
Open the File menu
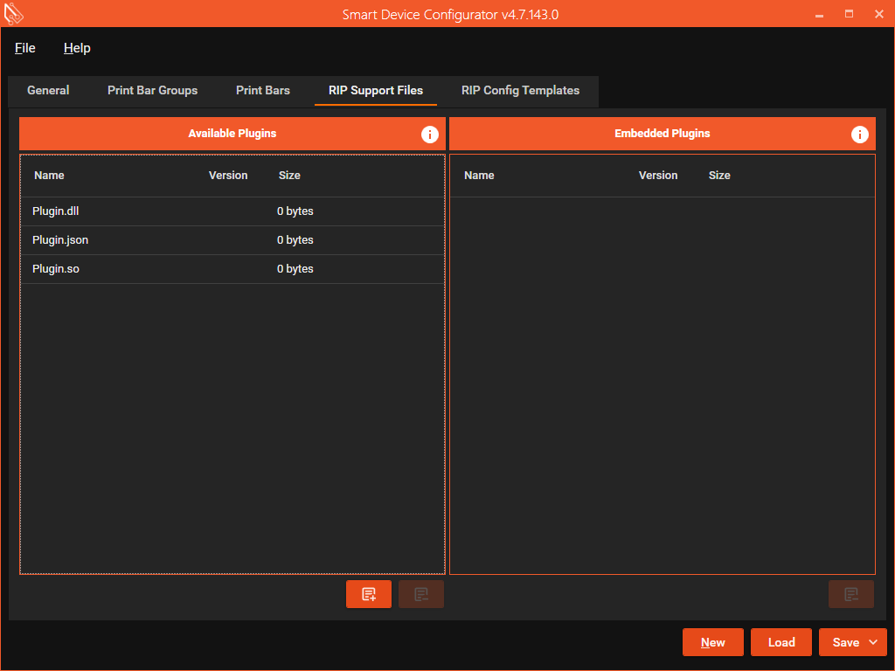pos(25,48)
